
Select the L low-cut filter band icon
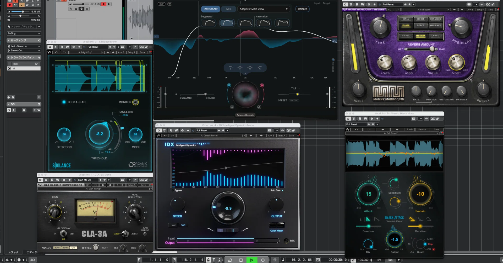pyautogui.click(x=231, y=68)
